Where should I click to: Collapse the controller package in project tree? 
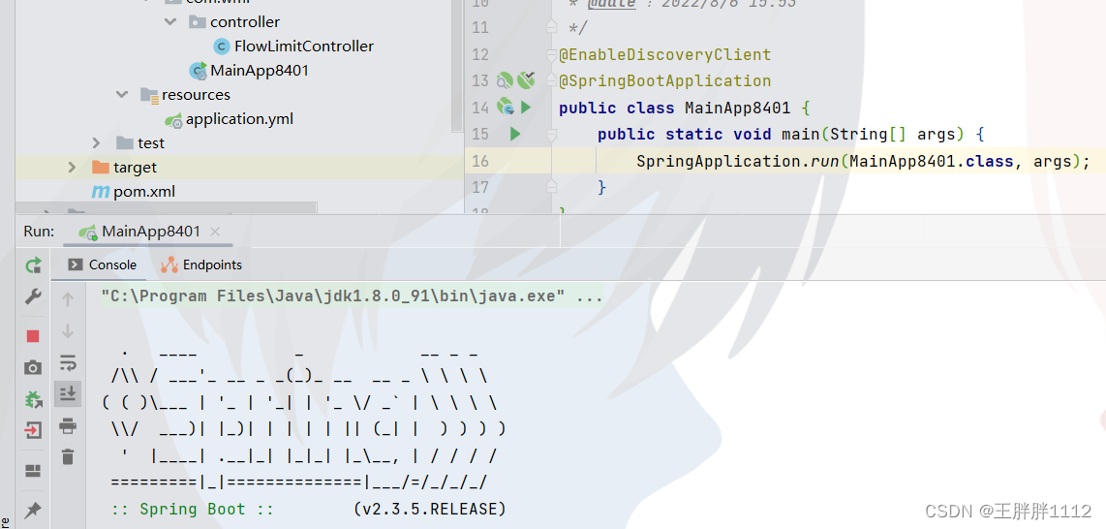(x=170, y=22)
